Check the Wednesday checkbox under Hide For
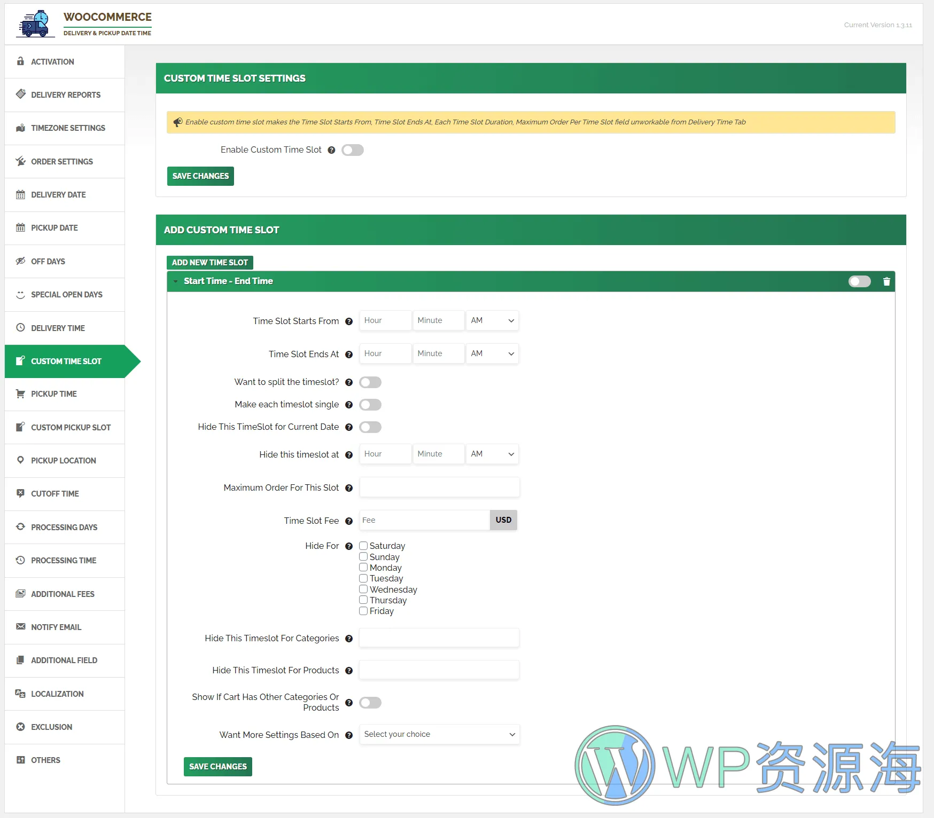This screenshot has height=818, width=934. click(363, 589)
